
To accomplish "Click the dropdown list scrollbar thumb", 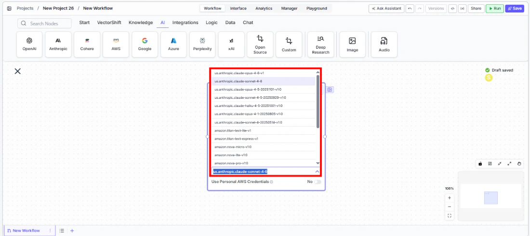I will pyautogui.click(x=318, y=102).
